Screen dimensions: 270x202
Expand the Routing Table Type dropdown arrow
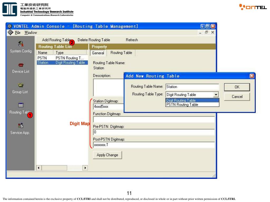(216, 95)
